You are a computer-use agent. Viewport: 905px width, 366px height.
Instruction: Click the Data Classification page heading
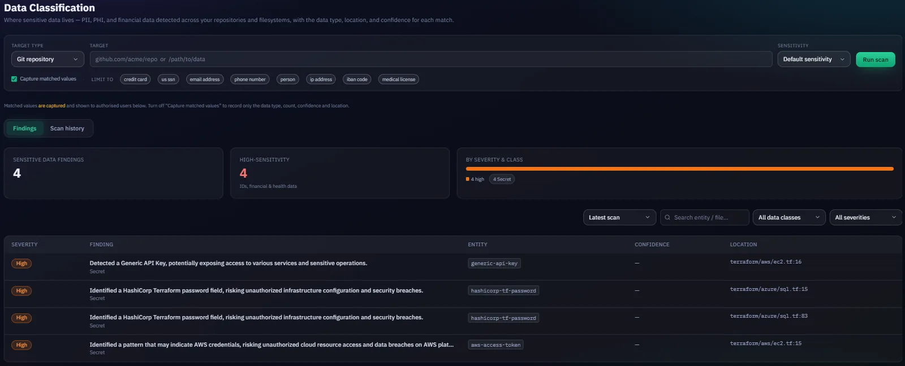tap(50, 8)
